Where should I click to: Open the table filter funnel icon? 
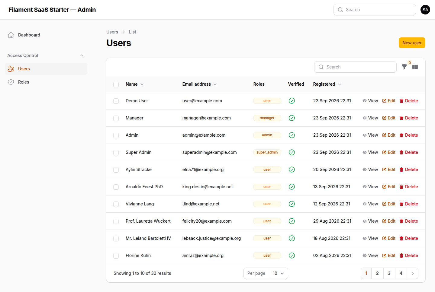(404, 67)
